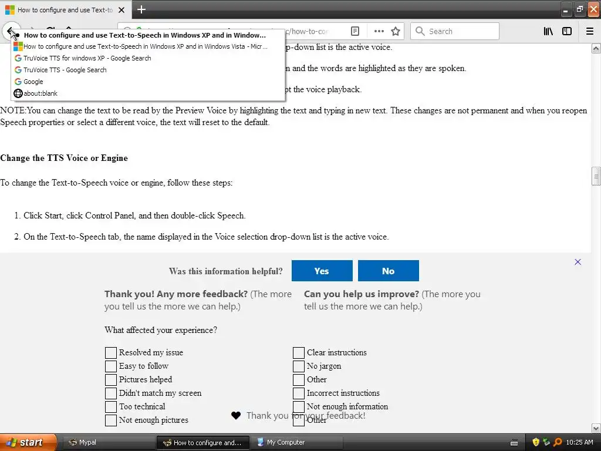Click 'Change the TTS Voice or Engine' heading

[x=64, y=158]
